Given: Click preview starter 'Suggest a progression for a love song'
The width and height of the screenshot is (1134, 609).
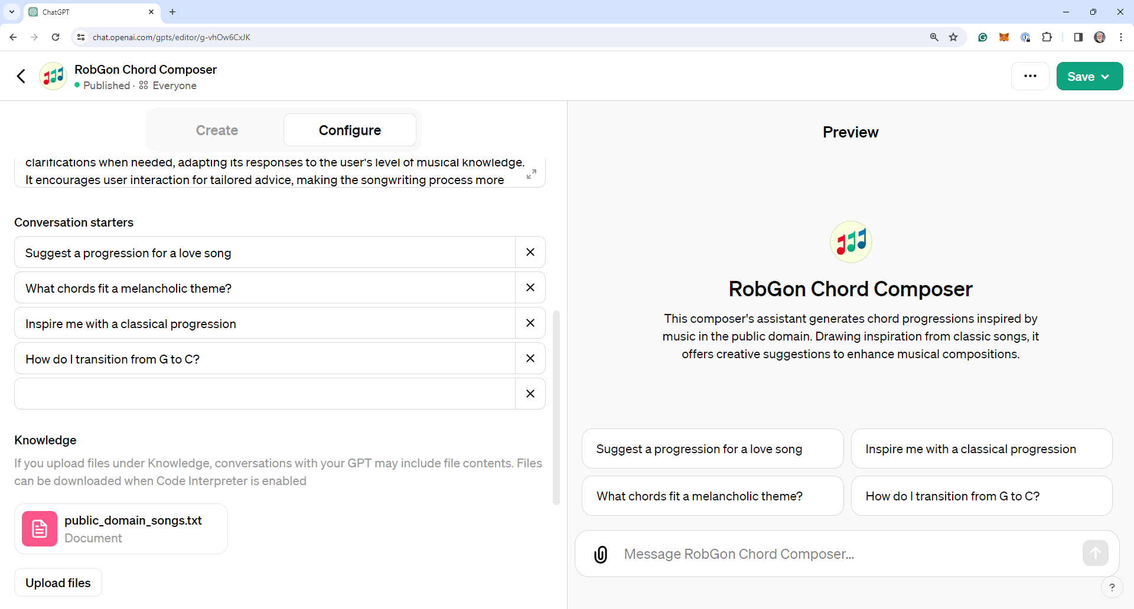Looking at the screenshot, I should point(712,448).
